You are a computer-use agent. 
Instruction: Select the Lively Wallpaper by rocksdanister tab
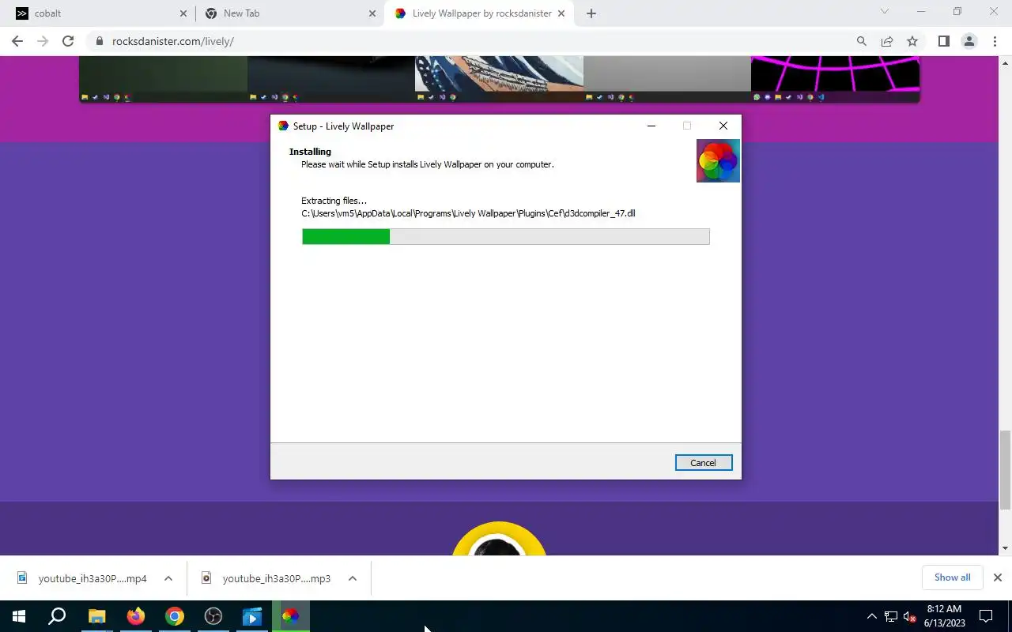pos(480,13)
